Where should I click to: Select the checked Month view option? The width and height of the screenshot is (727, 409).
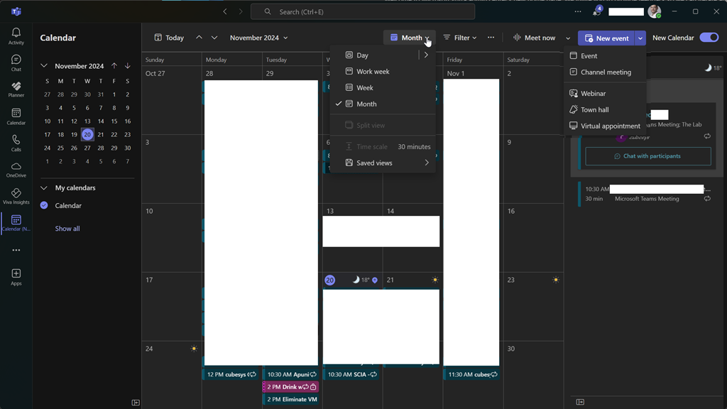click(366, 104)
